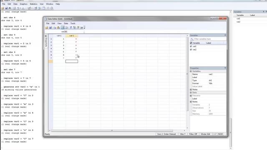Click Data Editor (Edit) icon in main toolbar

(x=35, y=8)
